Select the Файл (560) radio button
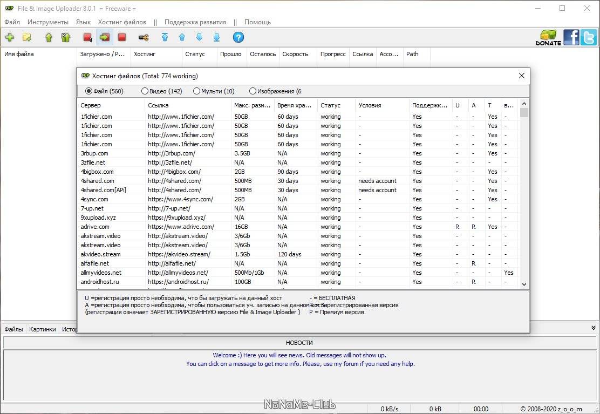 click(105, 91)
